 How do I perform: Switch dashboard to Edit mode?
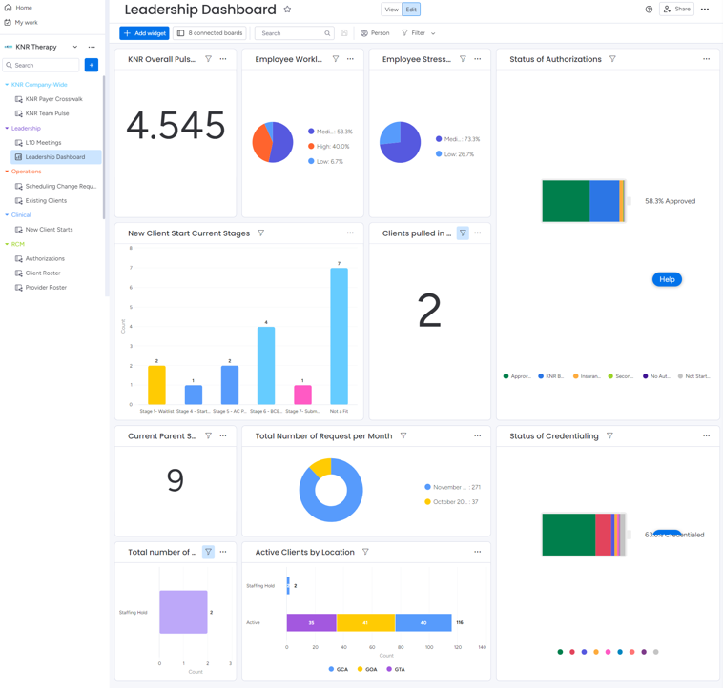[411, 10]
